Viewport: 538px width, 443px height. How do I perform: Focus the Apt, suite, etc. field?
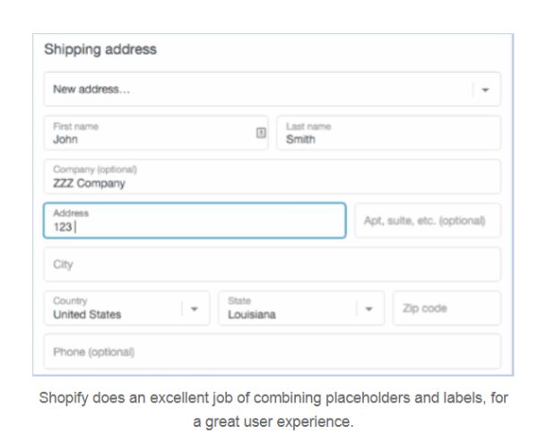[427, 221]
